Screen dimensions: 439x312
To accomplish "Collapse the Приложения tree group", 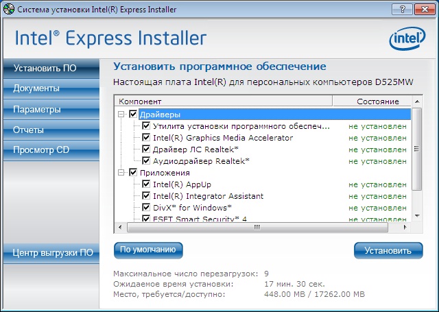I will (122, 173).
